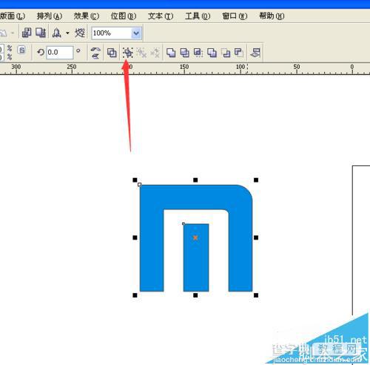Click the top-left black selection handle
The width and height of the screenshot is (370, 365).
(135, 180)
